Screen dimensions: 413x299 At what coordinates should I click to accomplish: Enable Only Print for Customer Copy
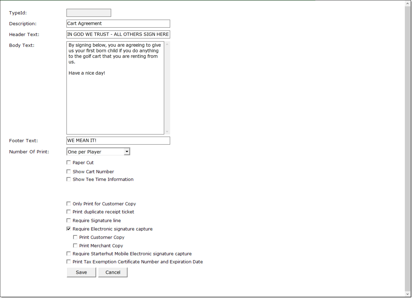click(68, 203)
